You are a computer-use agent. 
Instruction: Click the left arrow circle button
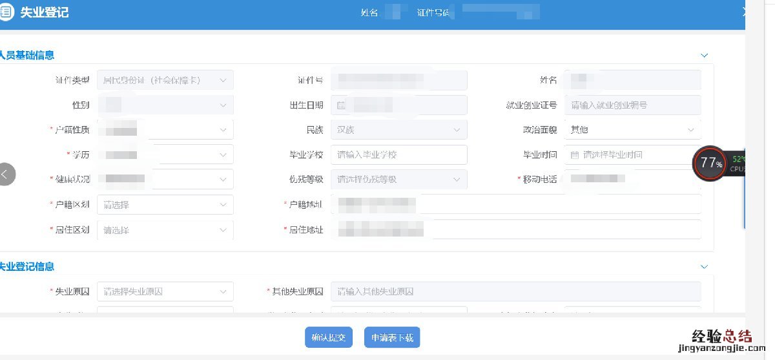6,174
